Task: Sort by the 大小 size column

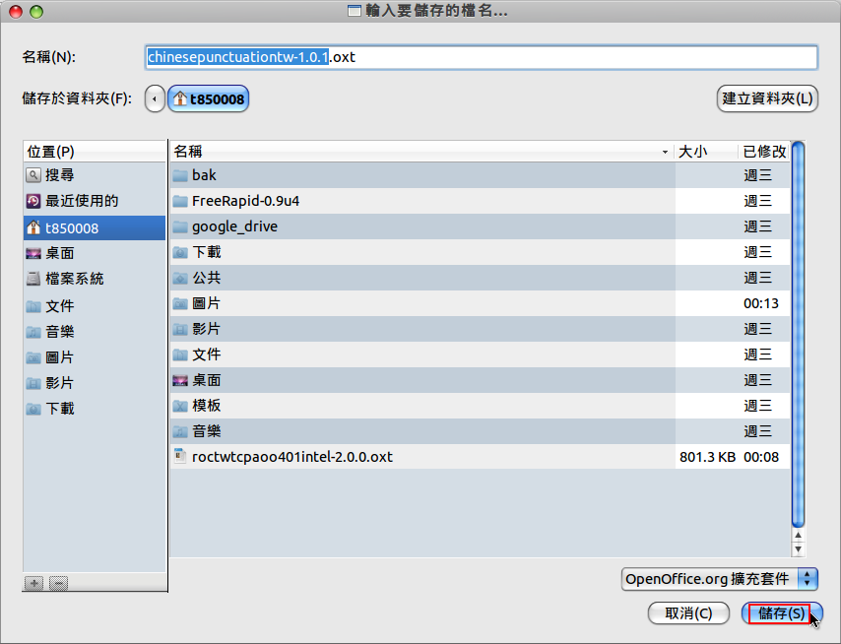Action: [705, 152]
